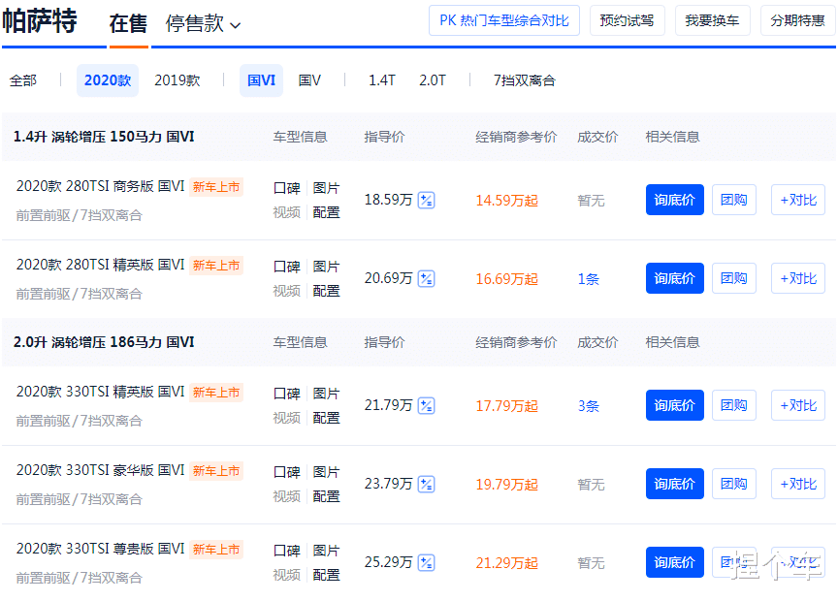
Task: Select the 全部 filter
Action: [23, 80]
